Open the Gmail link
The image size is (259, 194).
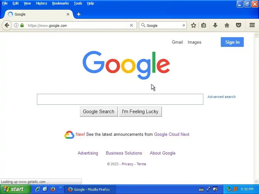pos(177,42)
